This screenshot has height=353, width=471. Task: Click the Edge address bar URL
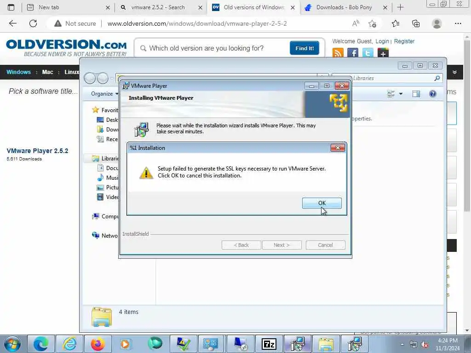[x=197, y=23]
